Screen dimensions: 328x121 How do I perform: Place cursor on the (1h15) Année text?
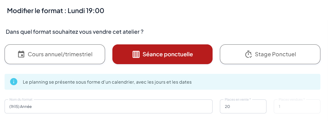click(x=20, y=107)
